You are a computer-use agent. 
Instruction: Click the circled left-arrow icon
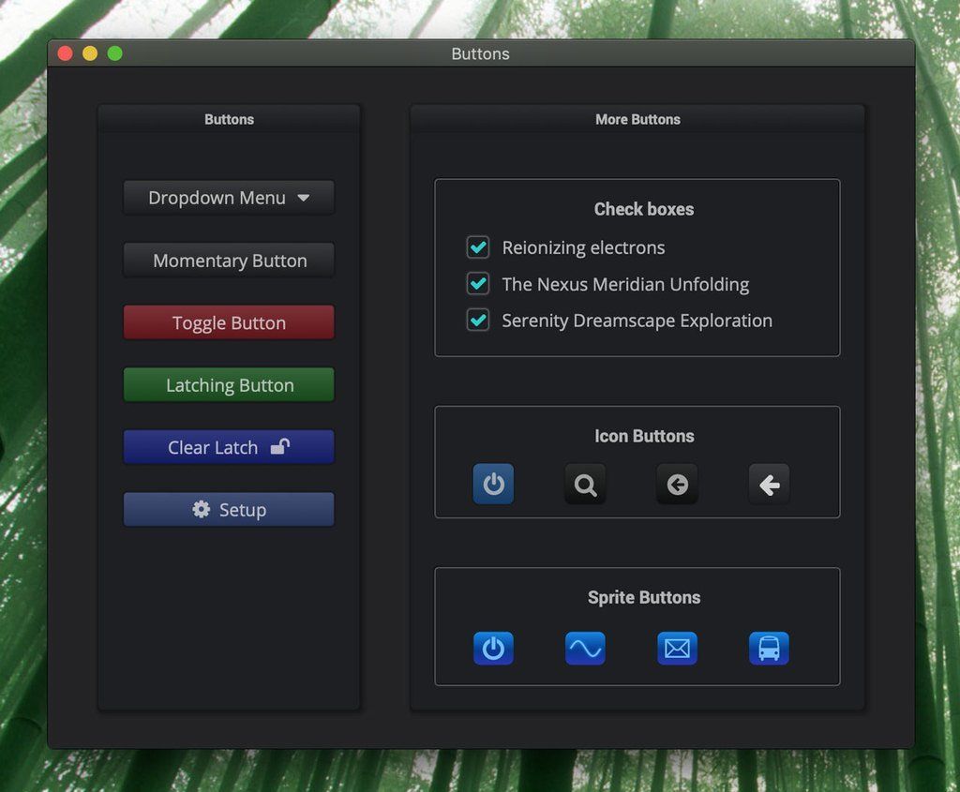tap(677, 485)
